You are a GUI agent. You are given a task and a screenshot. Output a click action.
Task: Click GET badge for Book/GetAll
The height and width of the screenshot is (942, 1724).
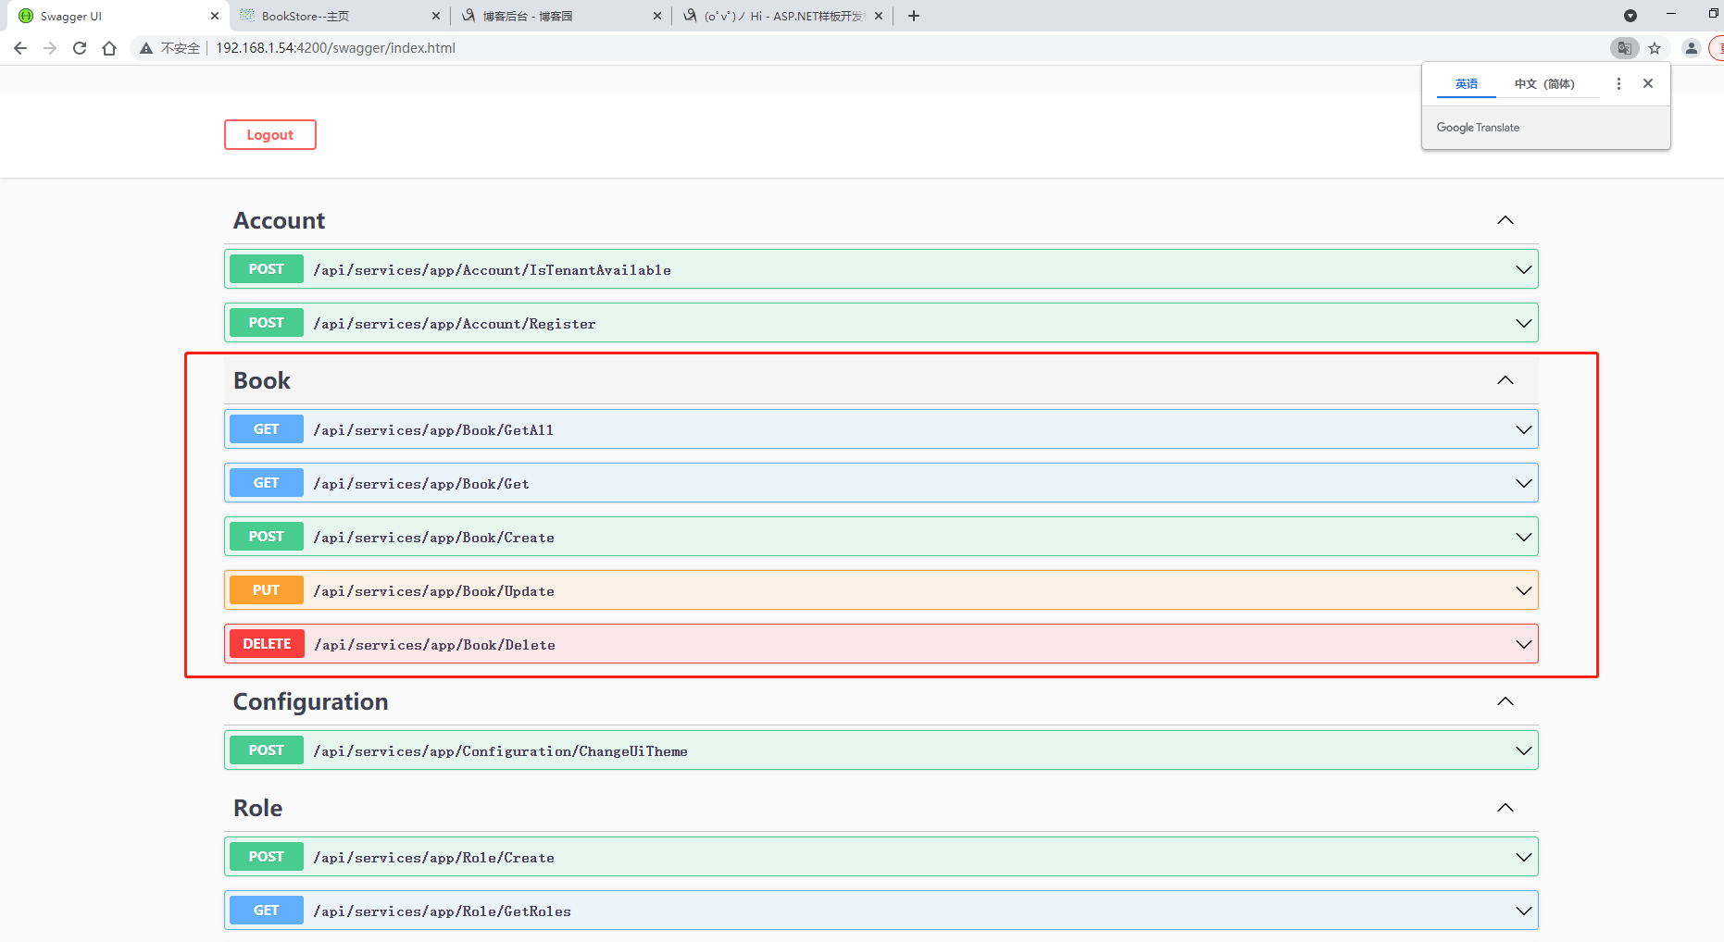tap(267, 429)
